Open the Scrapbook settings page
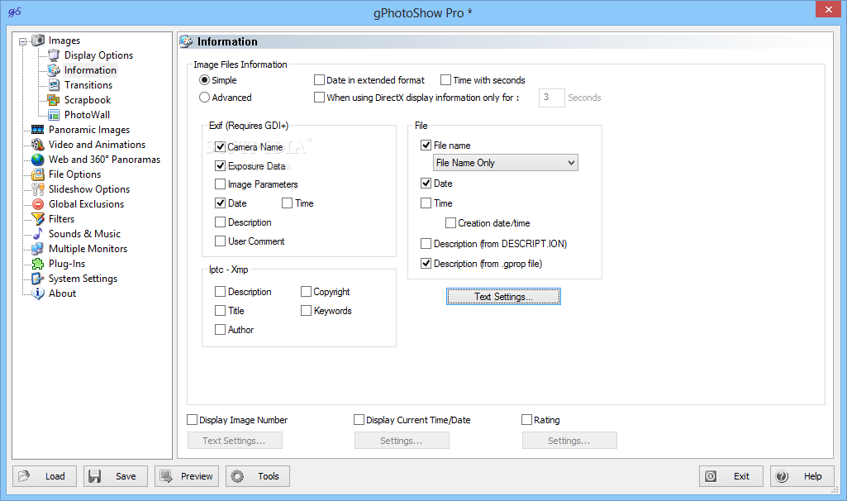847x501 pixels. 88,99
